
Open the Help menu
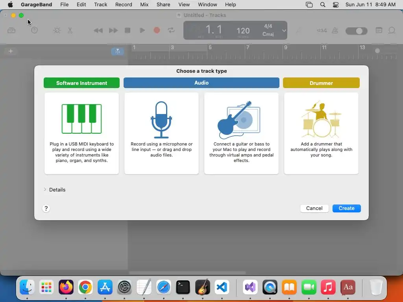[x=230, y=5]
